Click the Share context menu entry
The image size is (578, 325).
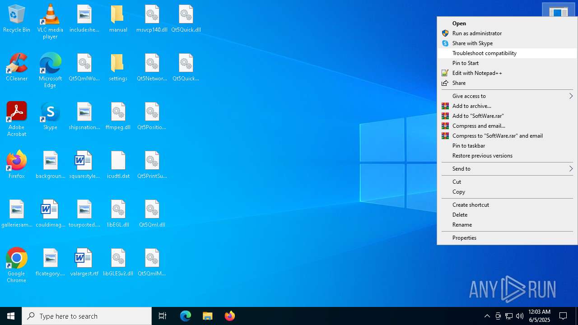coord(507,83)
